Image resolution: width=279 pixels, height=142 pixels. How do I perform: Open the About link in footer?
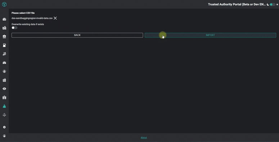click(144, 138)
